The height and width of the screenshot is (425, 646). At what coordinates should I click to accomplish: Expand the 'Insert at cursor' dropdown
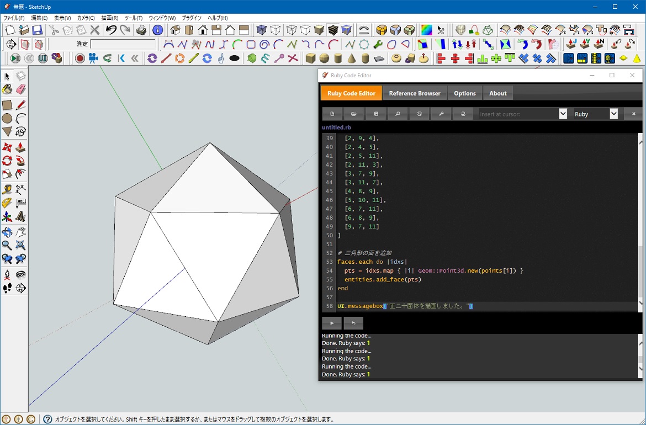[563, 114]
